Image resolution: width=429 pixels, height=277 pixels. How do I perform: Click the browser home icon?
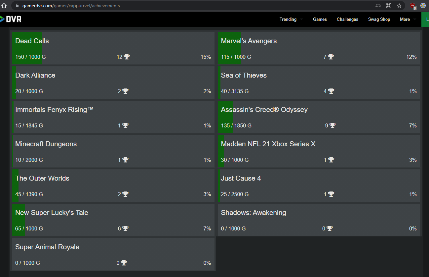tap(4, 6)
